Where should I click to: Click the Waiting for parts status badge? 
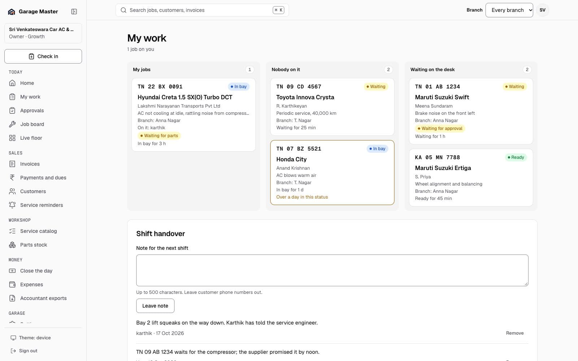[159, 136]
